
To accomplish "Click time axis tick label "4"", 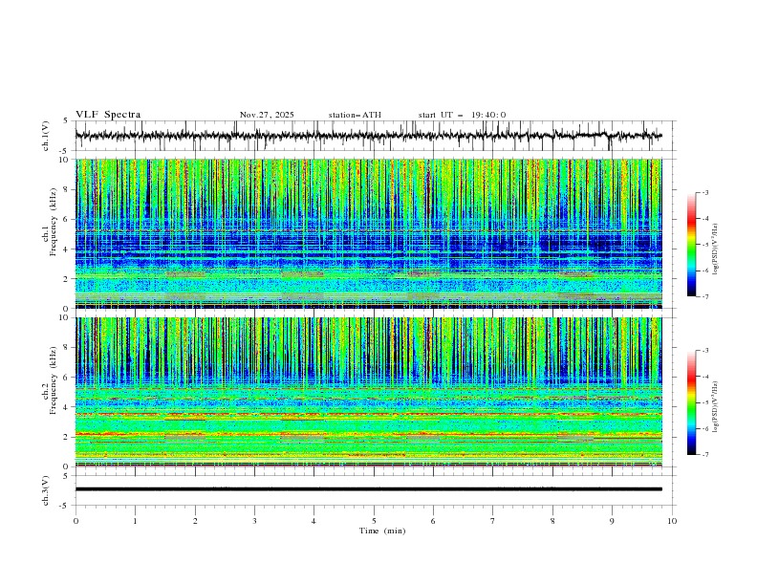I will coord(314,521).
